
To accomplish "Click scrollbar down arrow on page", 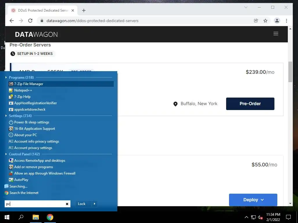I will (x=290, y=204).
